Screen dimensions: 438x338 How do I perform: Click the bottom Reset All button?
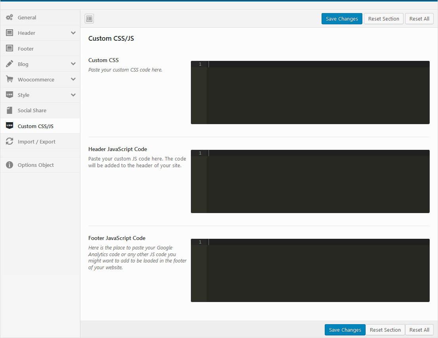419,330
